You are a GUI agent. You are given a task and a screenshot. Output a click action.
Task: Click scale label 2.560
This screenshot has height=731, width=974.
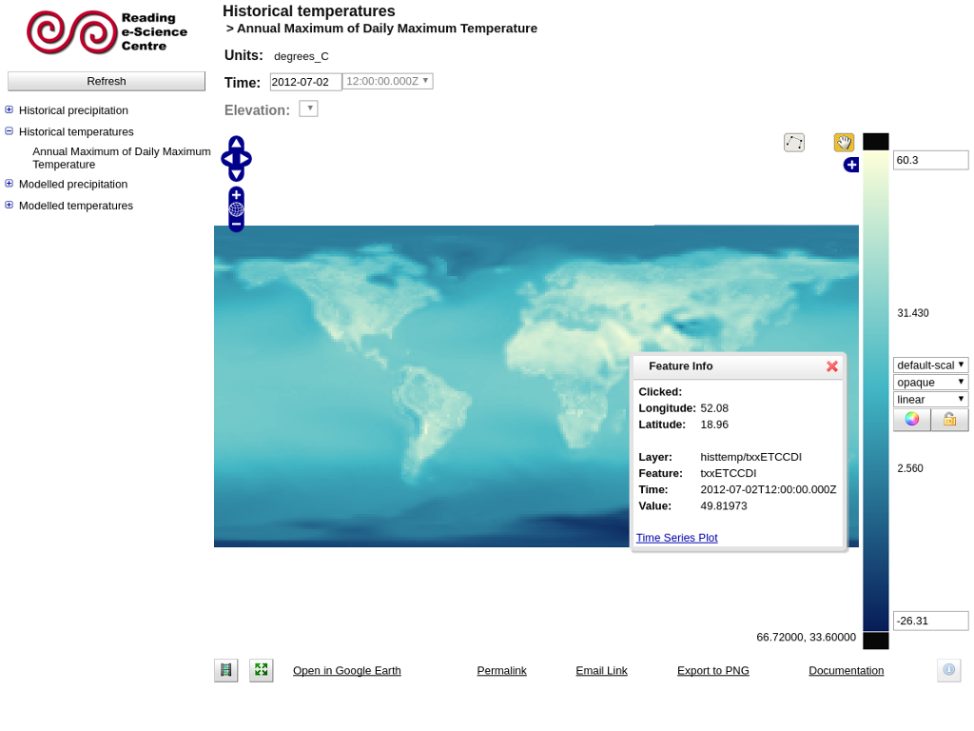click(910, 468)
